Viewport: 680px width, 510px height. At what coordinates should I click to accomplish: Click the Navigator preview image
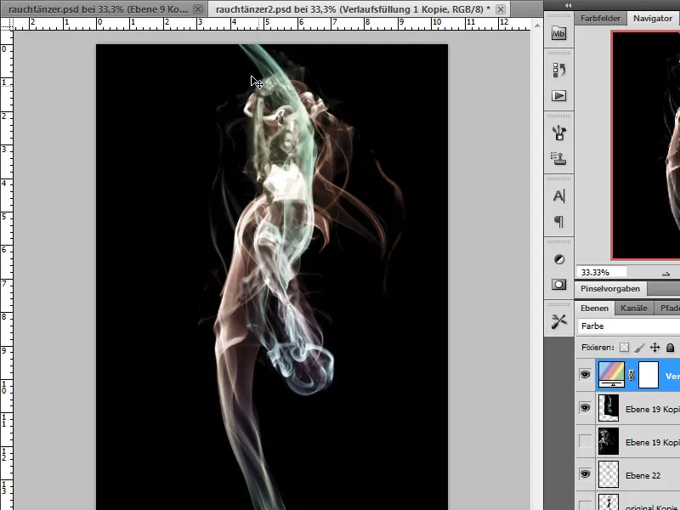(x=646, y=145)
